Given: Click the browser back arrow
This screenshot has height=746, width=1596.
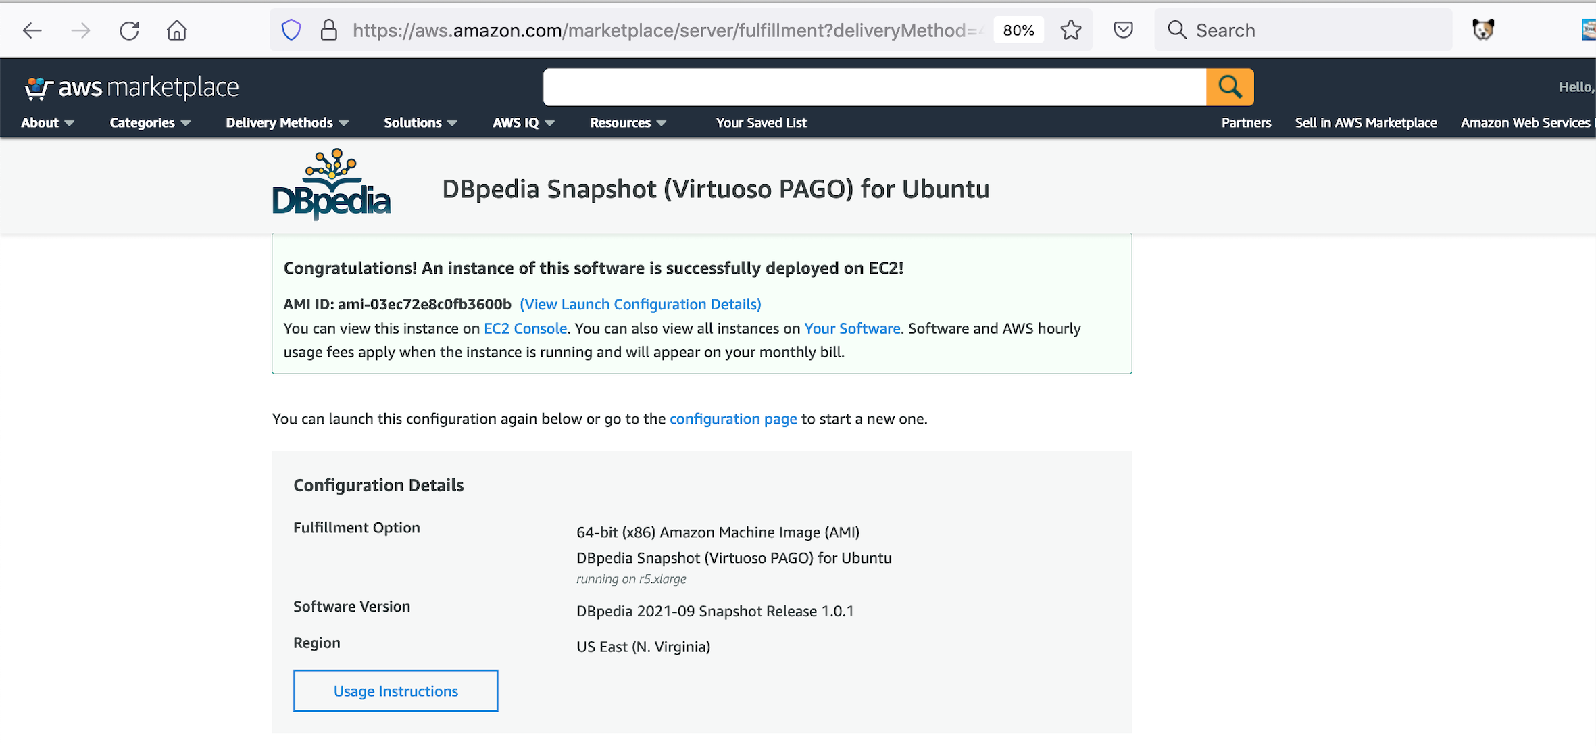Looking at the screenshot, I should [x=32, y=30].
